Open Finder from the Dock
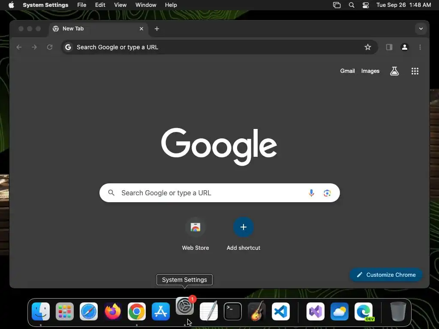 41,311
